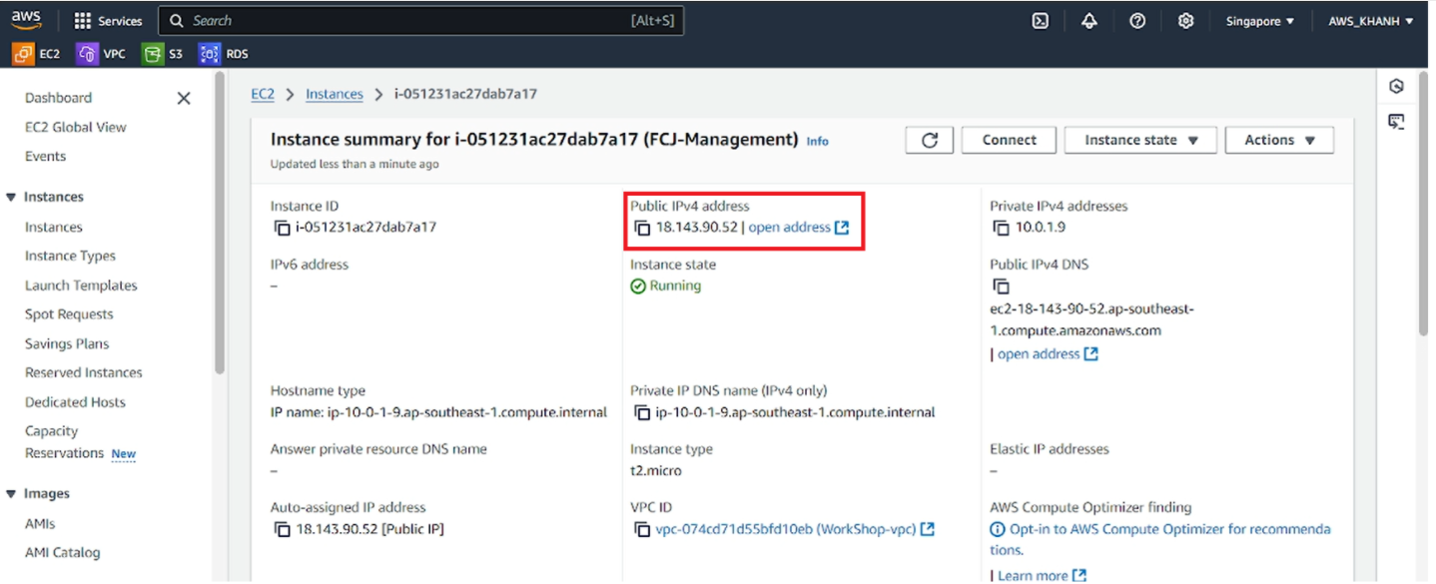Open Spot Requests in sidebar
Image resolution: width=1436 pixels, height=584 pixels.
69,313
